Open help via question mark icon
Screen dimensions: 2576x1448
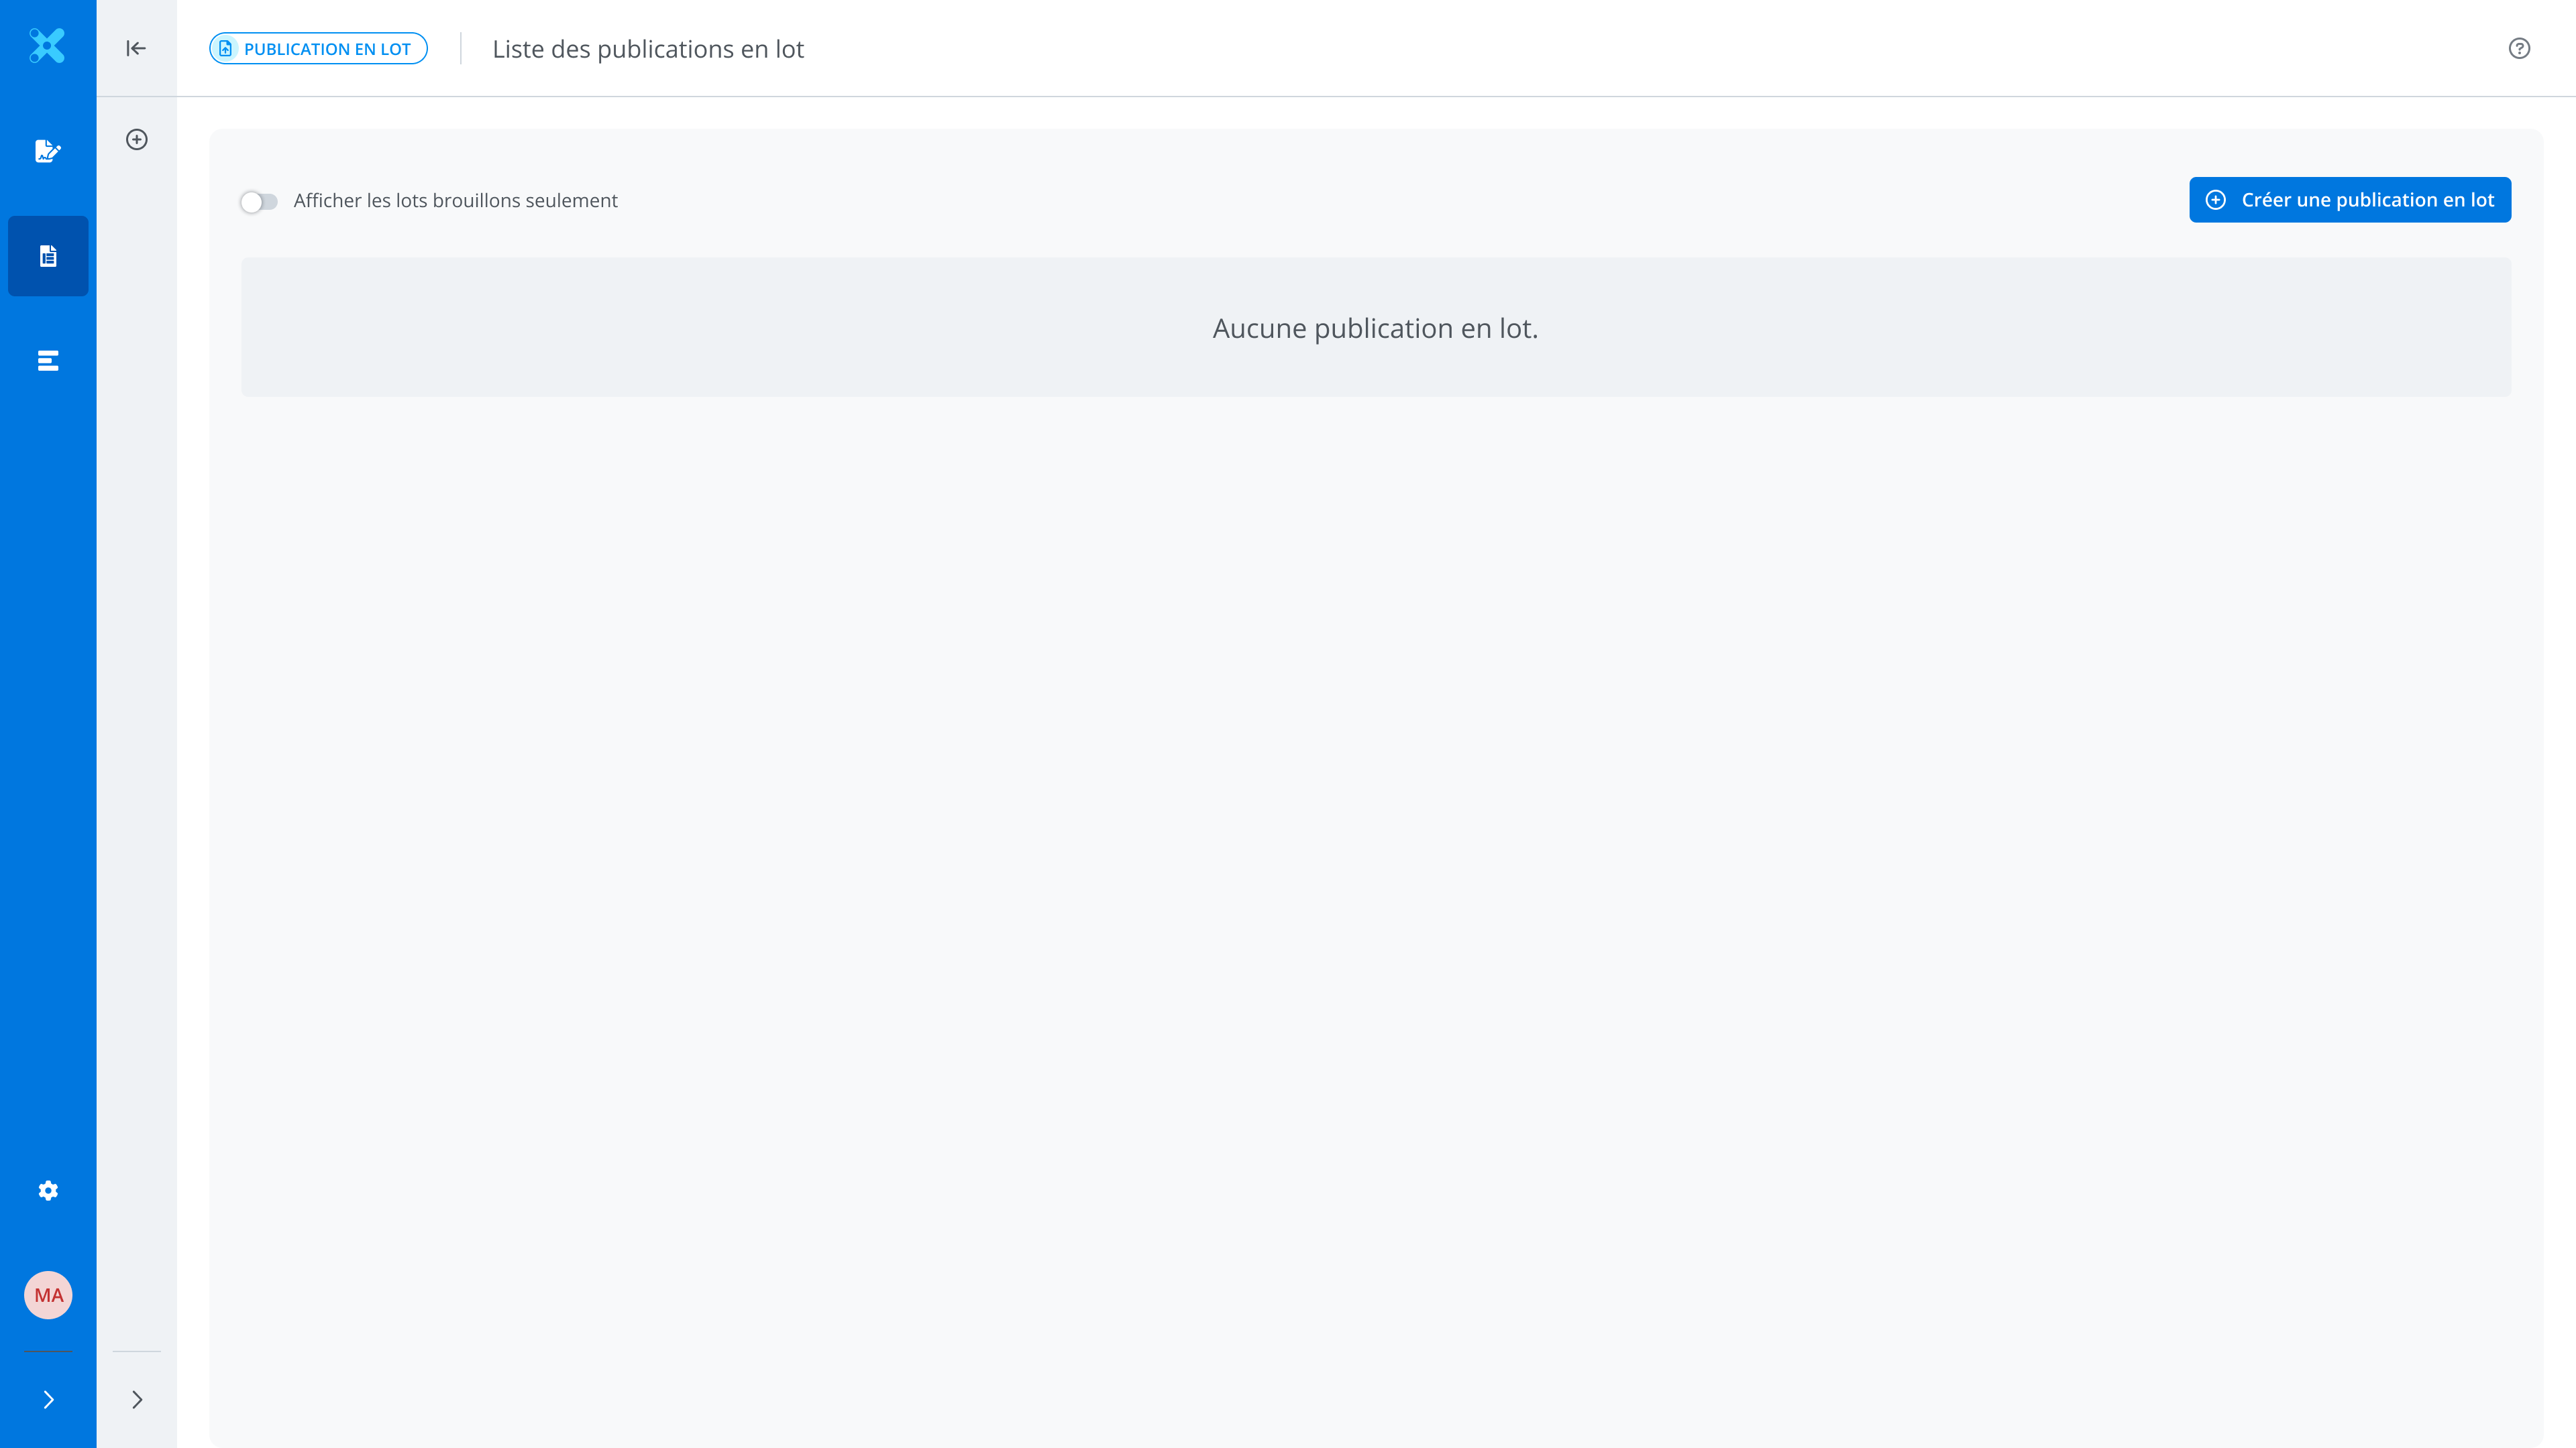[2519, 48]
